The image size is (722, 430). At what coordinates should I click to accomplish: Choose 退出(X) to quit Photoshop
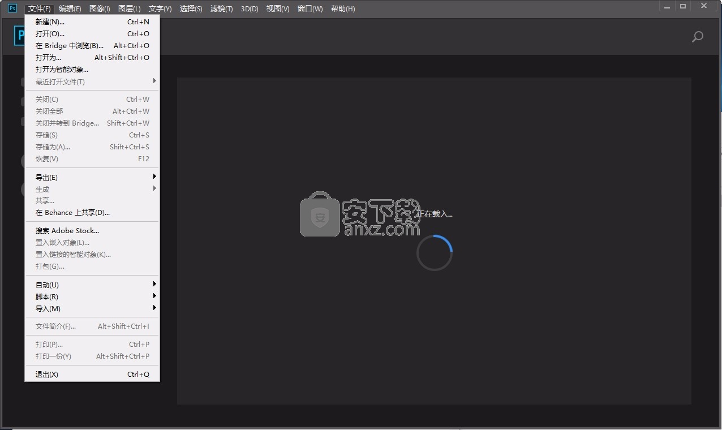tap(92, 375)
